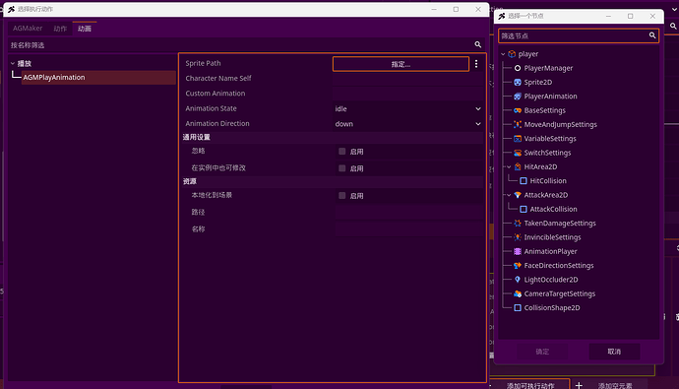
Task: Click the search icon in node filter box
Action: point(652,35)
